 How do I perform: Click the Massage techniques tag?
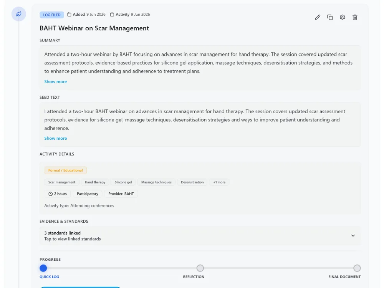tap(156, 182)
